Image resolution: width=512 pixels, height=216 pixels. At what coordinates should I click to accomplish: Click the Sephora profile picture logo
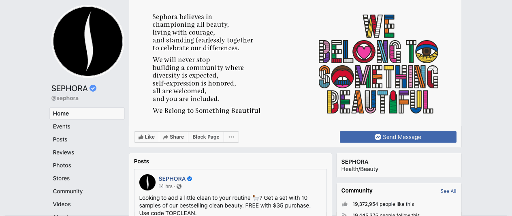click(88, 41)
